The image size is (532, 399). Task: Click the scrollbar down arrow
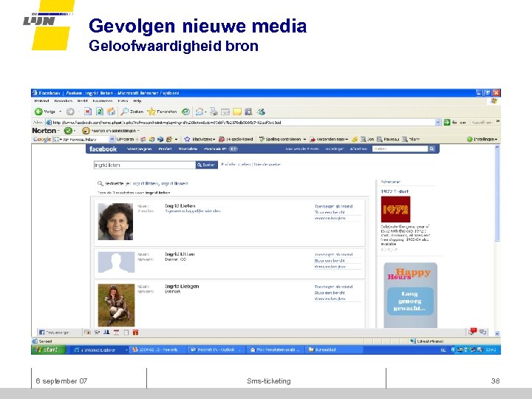pyautogui.click(x=497, y=333)
